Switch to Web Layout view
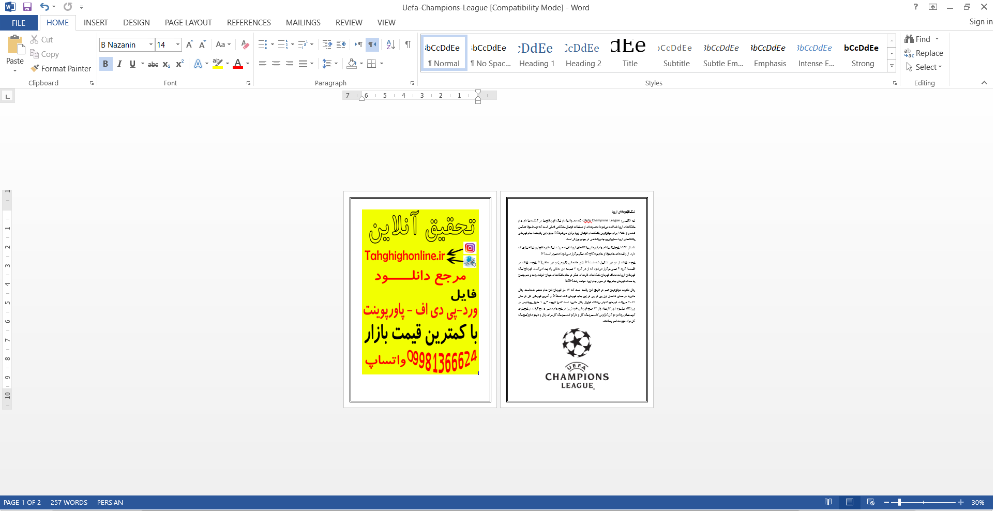 tap(871, 502)
